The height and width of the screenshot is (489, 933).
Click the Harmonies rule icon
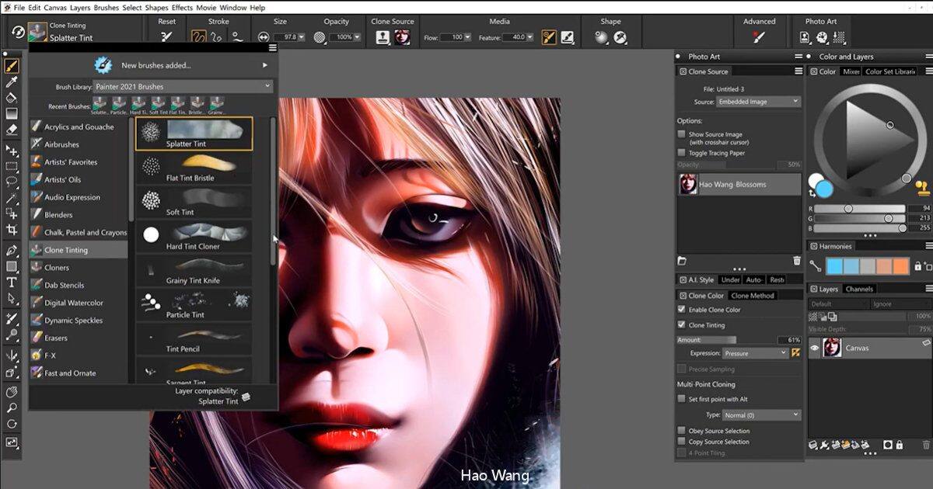pyautogui.click(x=815, y=266)
